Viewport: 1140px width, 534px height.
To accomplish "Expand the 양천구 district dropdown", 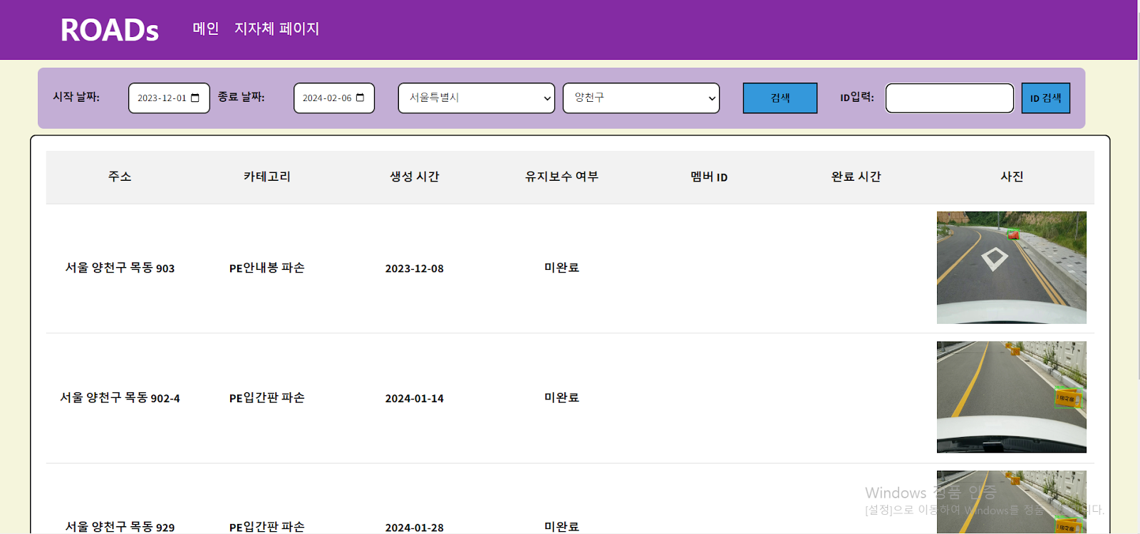I will pos(641,98).
